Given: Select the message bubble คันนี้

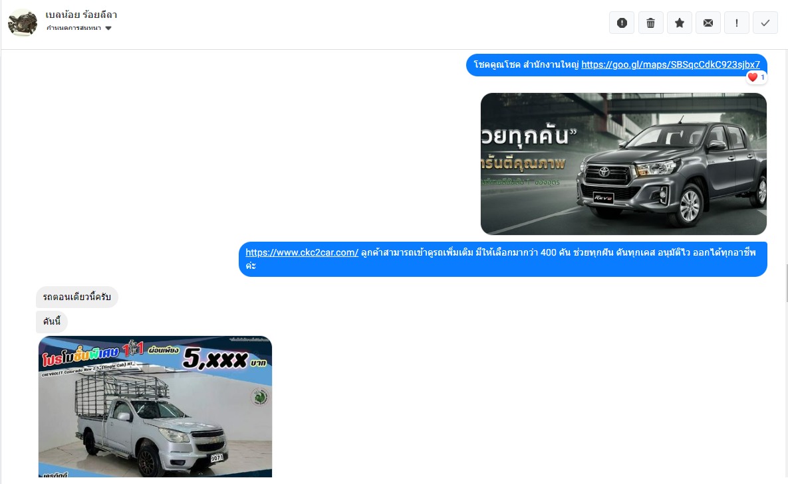Looking at the screenshot, I should point(52,321).
